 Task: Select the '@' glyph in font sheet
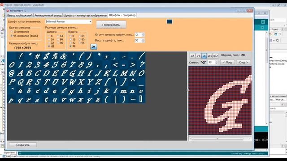pos(12,73)
